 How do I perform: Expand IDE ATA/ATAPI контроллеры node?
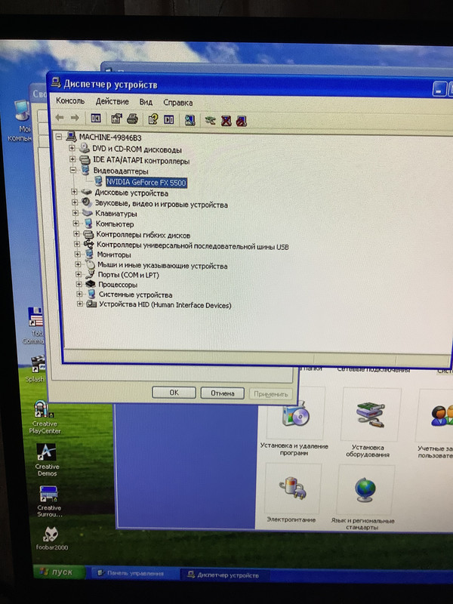(x=72, y=159)
